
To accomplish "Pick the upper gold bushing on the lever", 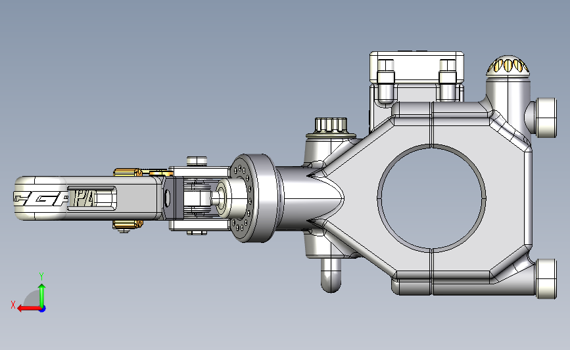I will tap(128, 172).
